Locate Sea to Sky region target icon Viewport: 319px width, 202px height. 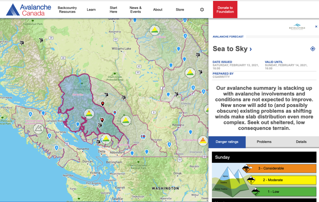coord(313,49)
